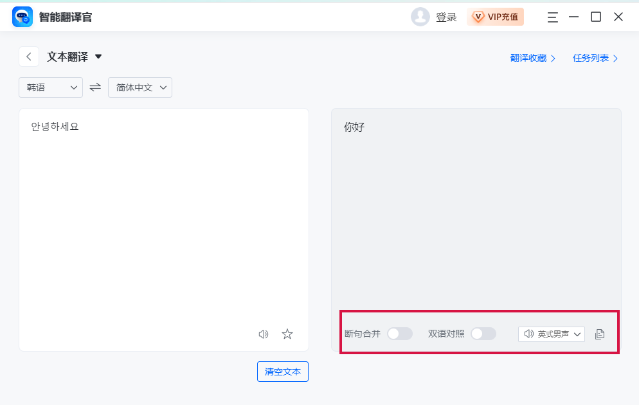
Task: Swap source and target languages
Action: click(95, 87)
